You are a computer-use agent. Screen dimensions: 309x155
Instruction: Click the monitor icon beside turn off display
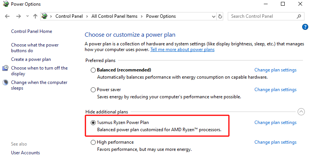(5, 68)
